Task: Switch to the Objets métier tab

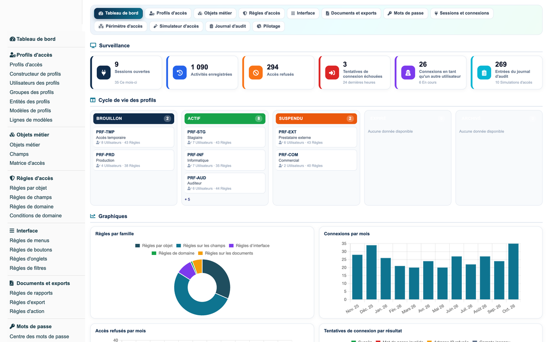Action: (215, 13)
